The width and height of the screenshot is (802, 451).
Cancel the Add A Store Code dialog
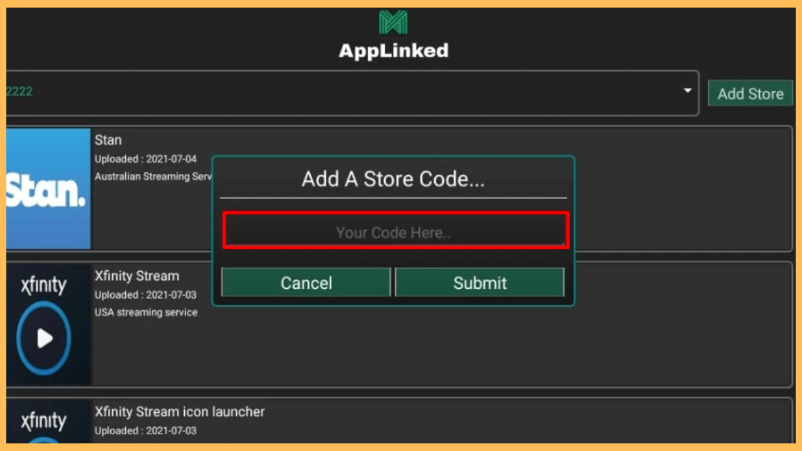click(x=305, y=283)
